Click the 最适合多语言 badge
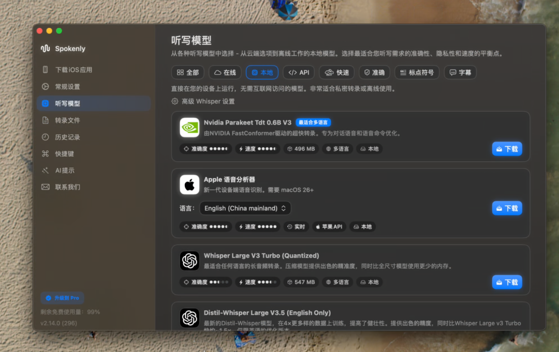Image resolution: width=559 pixels, height=352 pixels. [313, 123]
